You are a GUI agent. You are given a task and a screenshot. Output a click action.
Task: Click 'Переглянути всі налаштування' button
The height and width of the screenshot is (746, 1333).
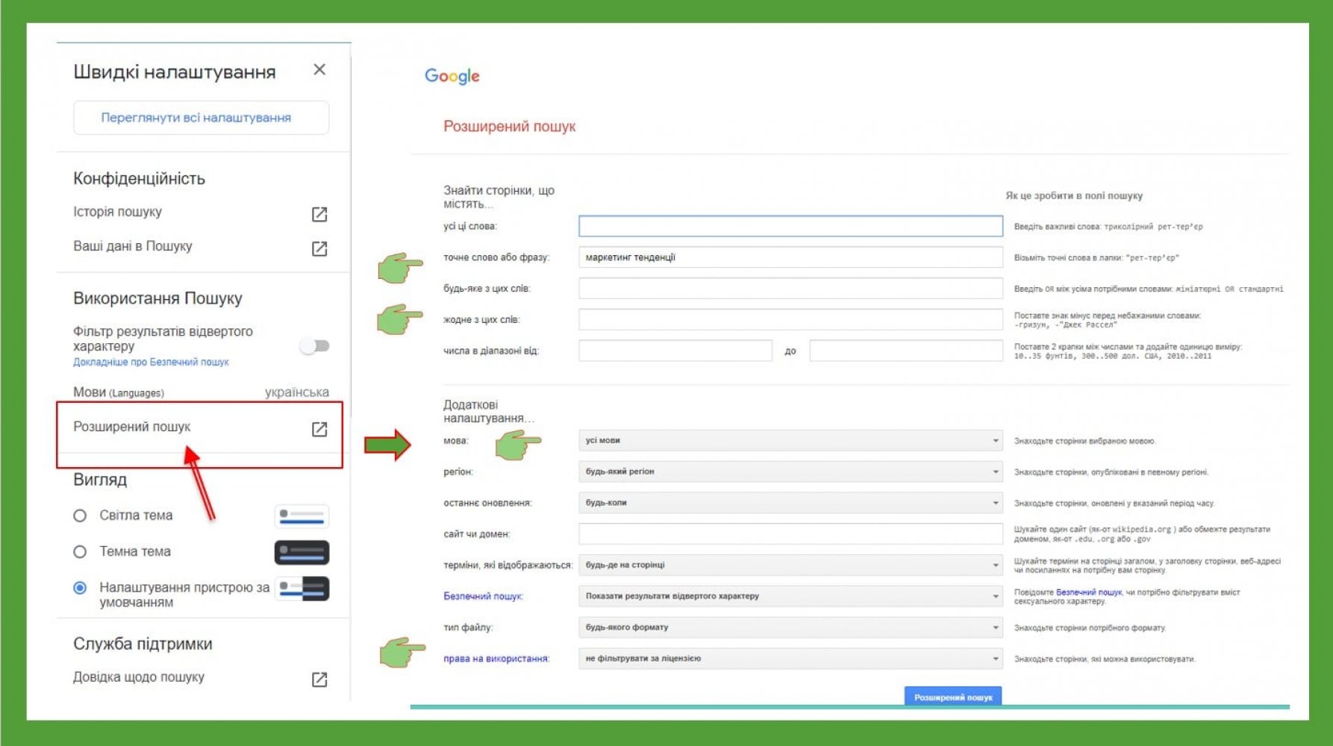click(x=201, y=118)
